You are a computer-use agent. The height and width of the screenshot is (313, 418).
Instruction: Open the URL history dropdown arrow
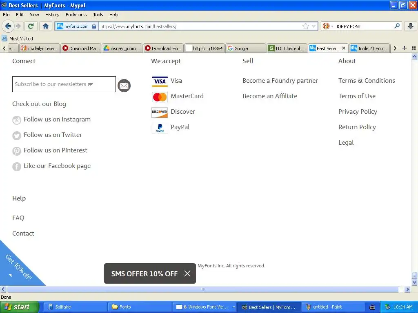[x=314, y=26]
